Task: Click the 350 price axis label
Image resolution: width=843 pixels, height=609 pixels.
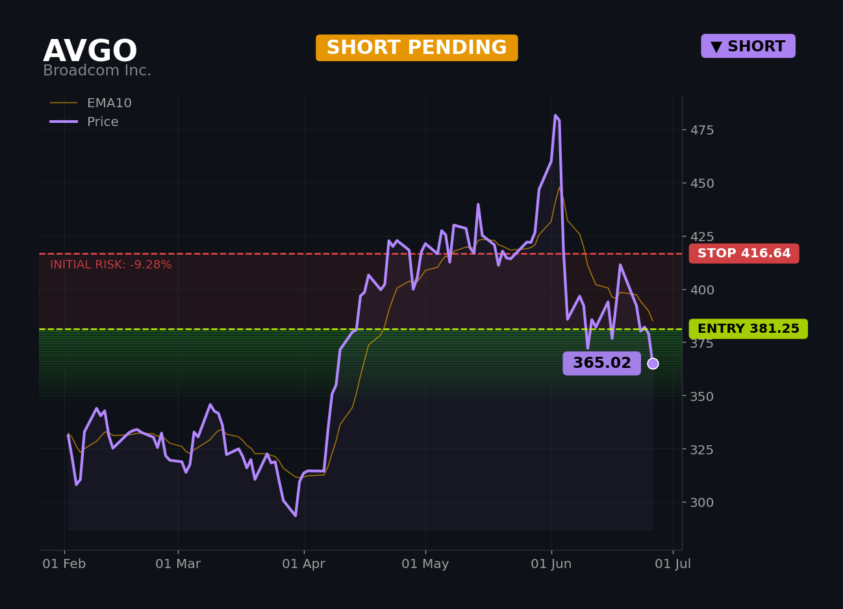Action: point(701,396)
